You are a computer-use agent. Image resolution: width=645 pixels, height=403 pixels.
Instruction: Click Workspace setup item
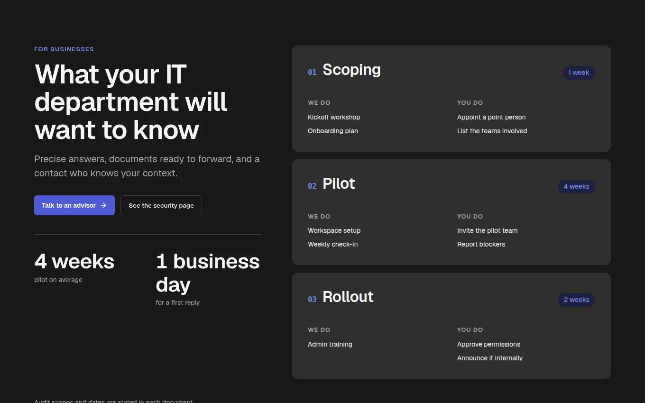pyautogui.click(x=334, y=230)
